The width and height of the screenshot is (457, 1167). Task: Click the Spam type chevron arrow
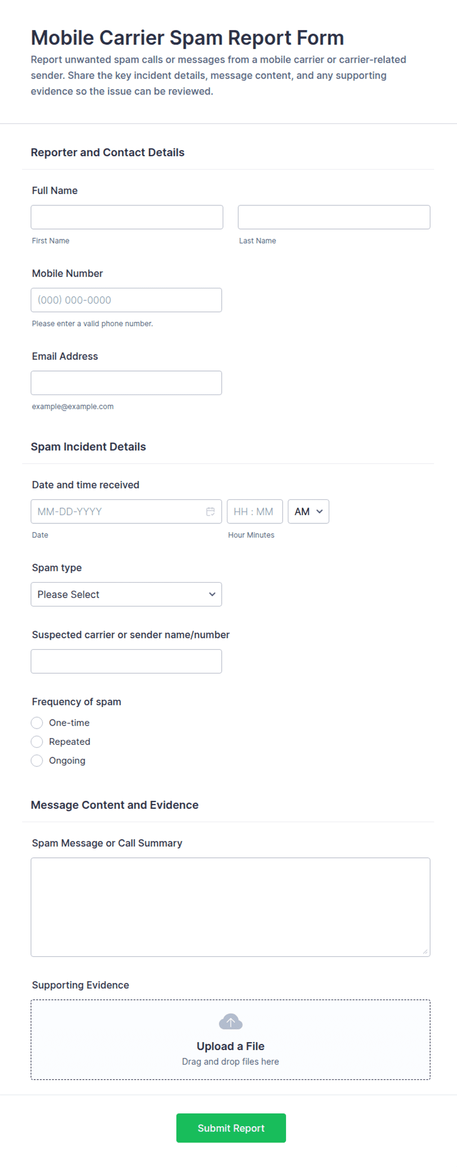pyautogui.click(x=212, y=595)
